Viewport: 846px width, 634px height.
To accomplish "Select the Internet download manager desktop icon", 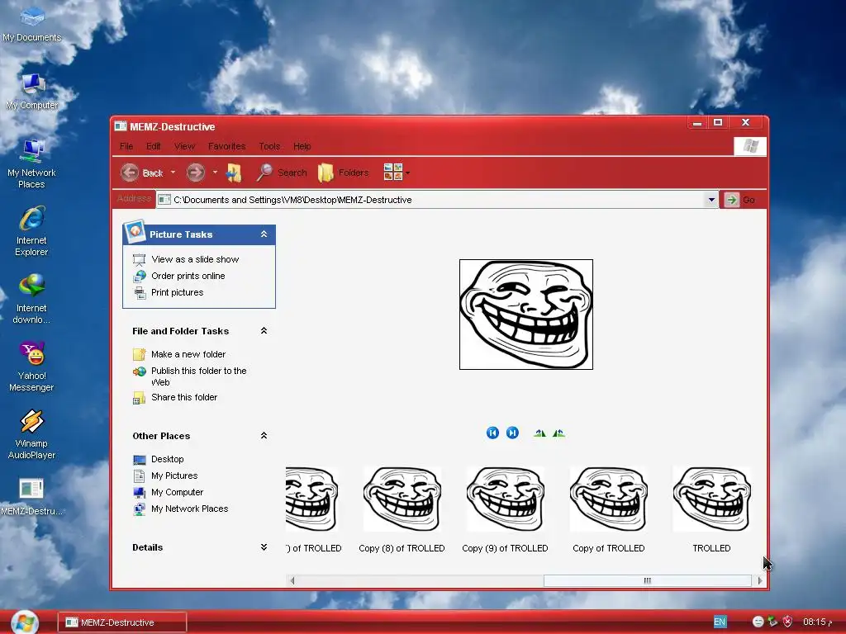I will click(x=32, y=300).
